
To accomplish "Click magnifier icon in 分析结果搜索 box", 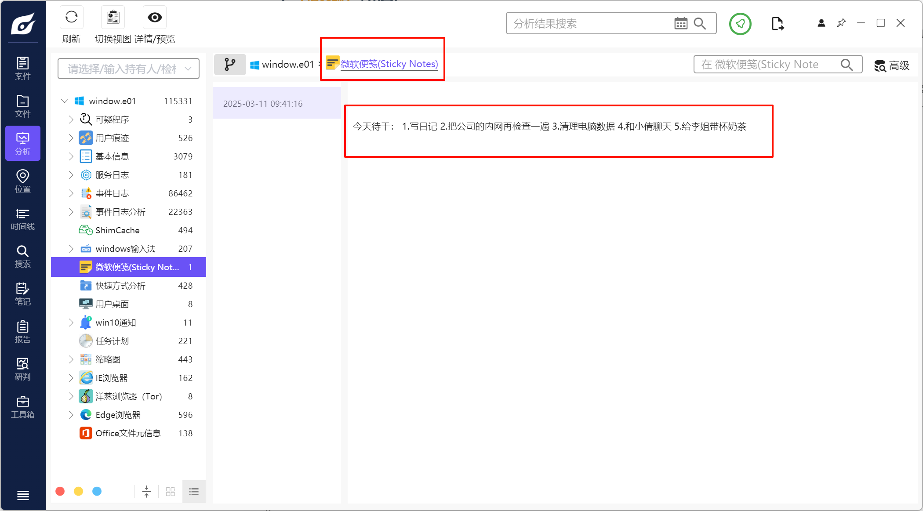I will pos(700,23).
